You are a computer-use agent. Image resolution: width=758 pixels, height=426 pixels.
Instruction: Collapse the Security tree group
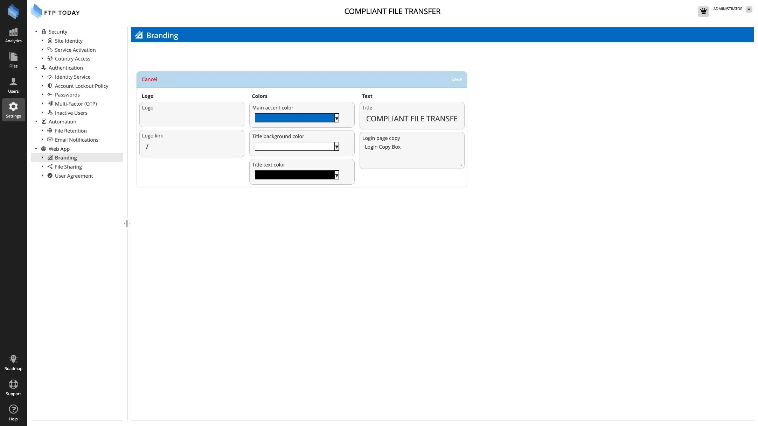[36, 31]
